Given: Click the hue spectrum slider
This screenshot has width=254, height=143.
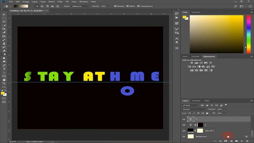Looking at the screenshot, I should click(249, 34).
